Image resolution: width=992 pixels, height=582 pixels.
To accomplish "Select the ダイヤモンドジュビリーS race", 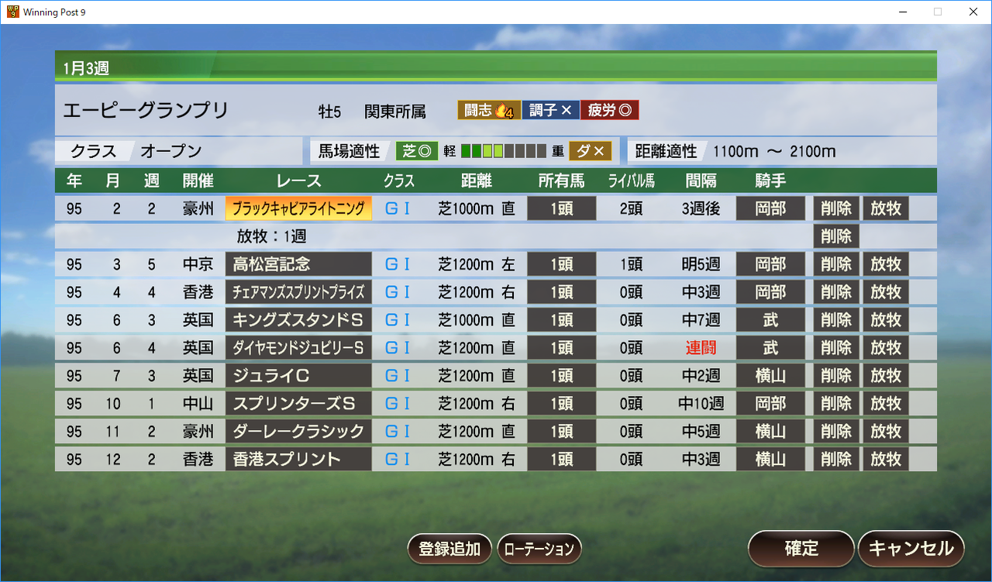I will pos(298,348).
